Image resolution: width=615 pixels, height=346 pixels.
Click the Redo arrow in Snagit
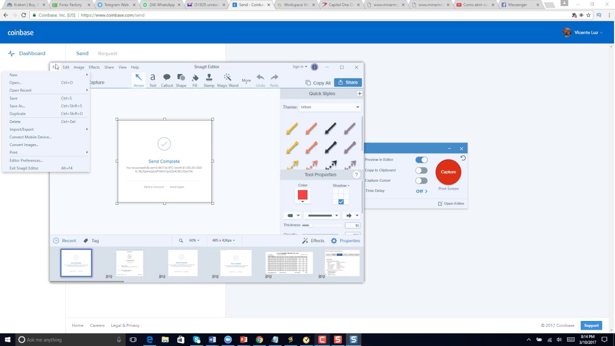(x=274, y=80)
